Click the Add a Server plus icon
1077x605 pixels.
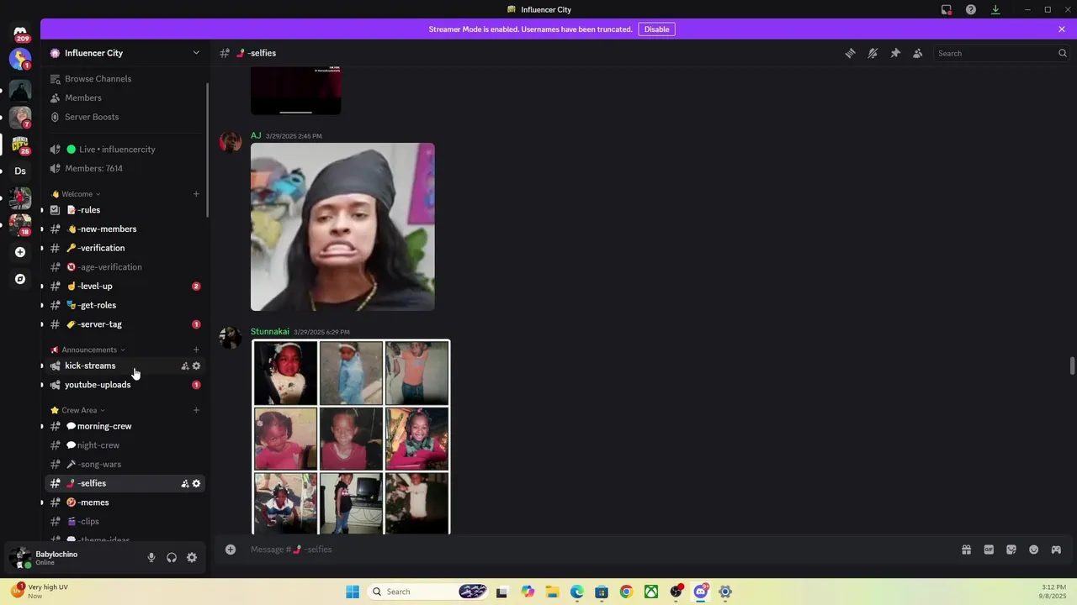20,252
